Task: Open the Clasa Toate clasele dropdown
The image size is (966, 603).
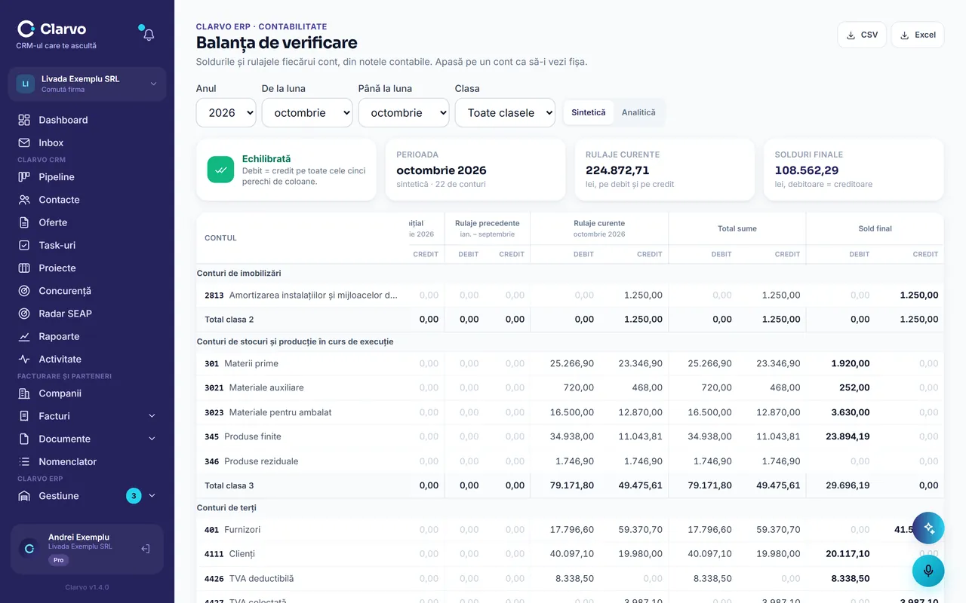Action: click(x=505, y=113)
